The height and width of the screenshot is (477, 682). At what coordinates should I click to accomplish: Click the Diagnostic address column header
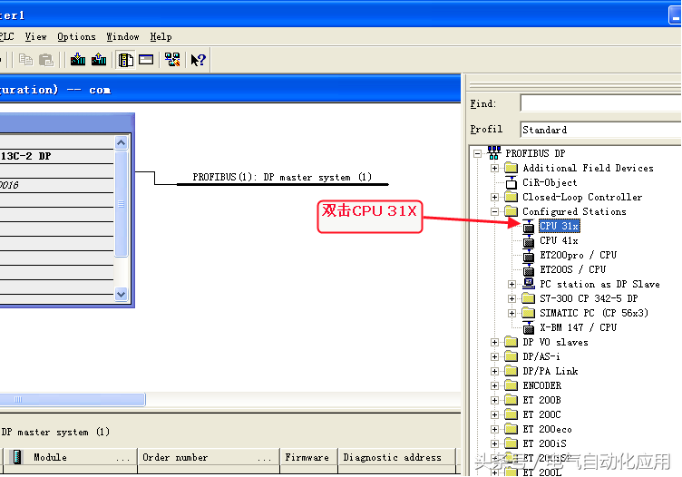click(x=392, y=457)
